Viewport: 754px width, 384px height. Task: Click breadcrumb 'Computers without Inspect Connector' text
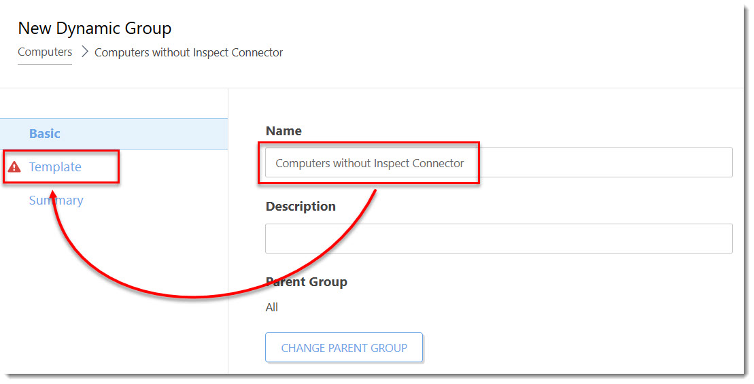(188, 52)
